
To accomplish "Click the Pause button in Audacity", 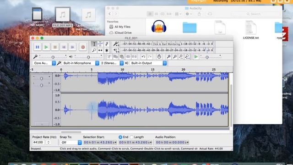I will [x=38, y=47].
